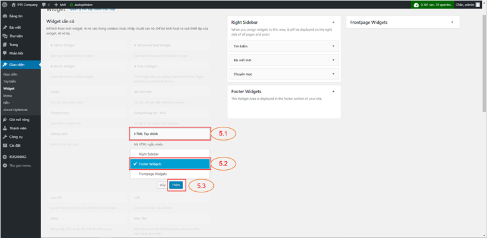Viewport: 487px width, 238px height.
Task: Choose Frontpage Widgets in chooser list
Action: [x=170, y=174]
